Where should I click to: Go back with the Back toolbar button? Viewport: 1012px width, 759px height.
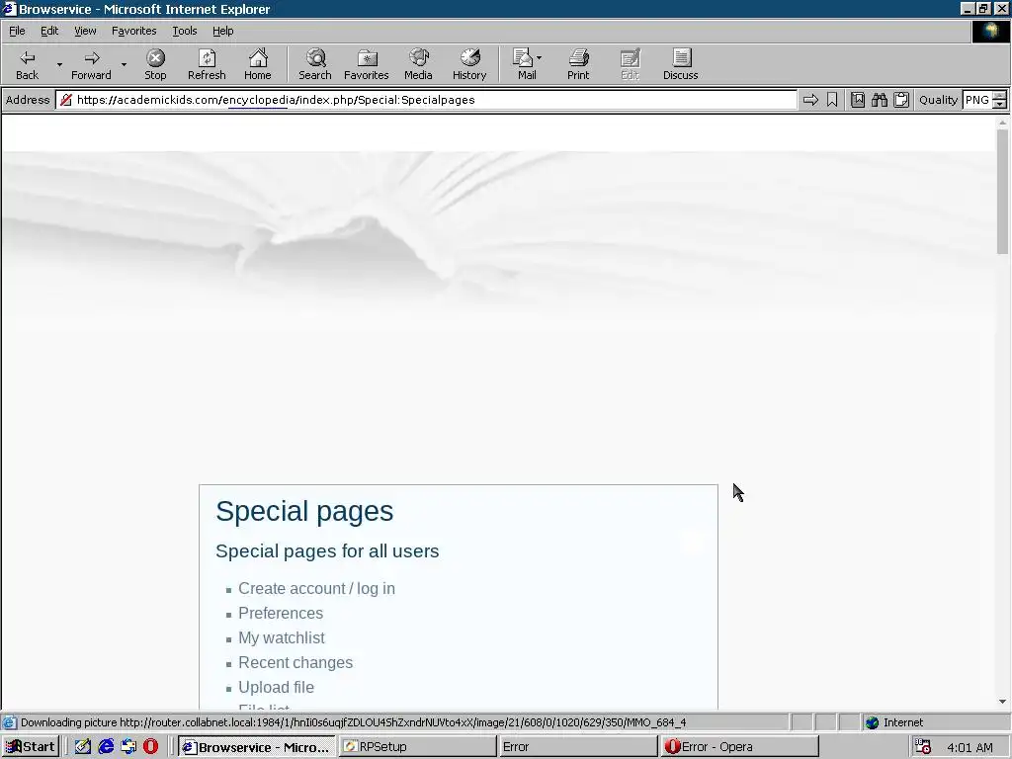[x=27, y=64]
